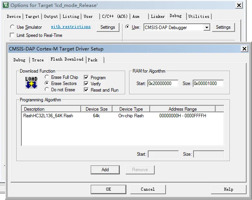
Task: Open Help for driver setup
Action: (228, 190)
